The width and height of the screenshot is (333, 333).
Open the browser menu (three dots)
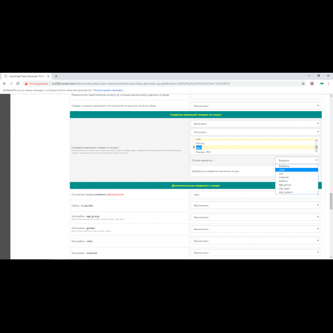point(329,84)
